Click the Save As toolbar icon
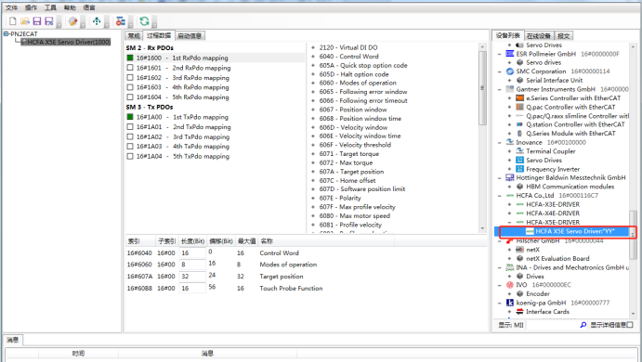This screenshot has height=362, width=642. [x=49, y=20]
